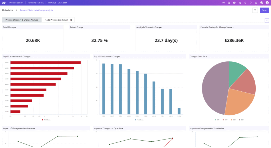The width and height of the screenshot is (271, 148).
Task: Select the Process Efficiency & Change Analysis tab
Action: [x=22, y=20]
